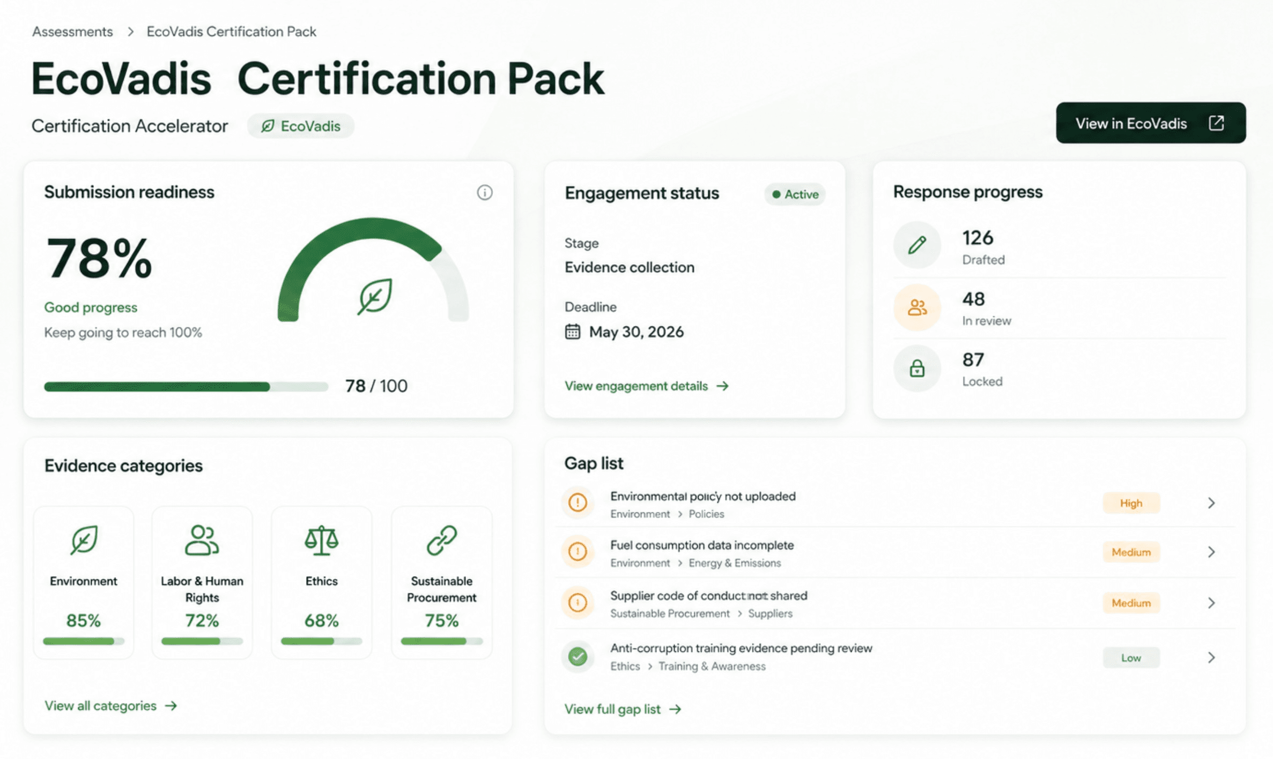Click warning icon for Fuel consumption data incomplete

click(x=578, y=552)
